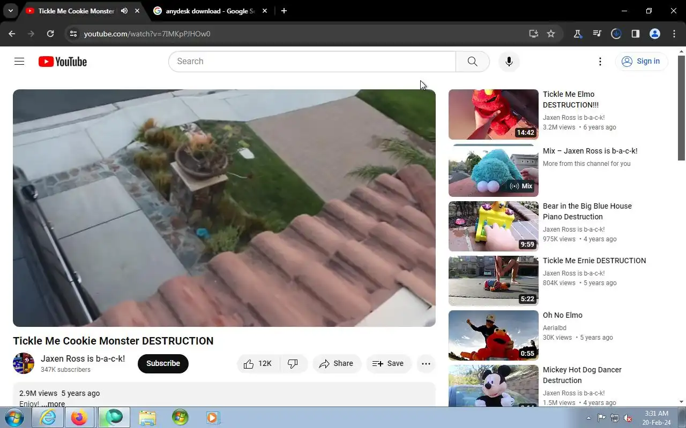686x428 pixels.
Task: Open the volume icon in system tray
Action: [628, 418]
